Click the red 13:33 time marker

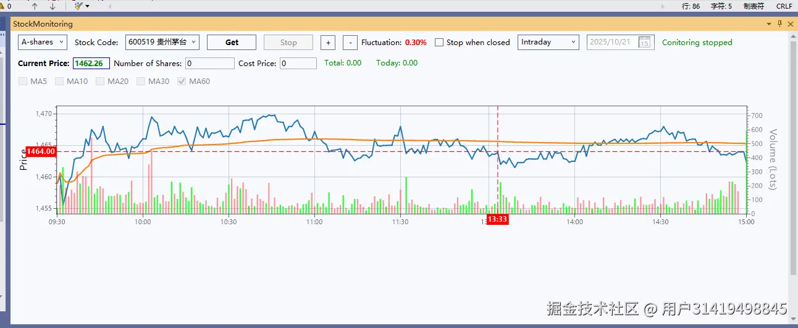pos(497,219)
